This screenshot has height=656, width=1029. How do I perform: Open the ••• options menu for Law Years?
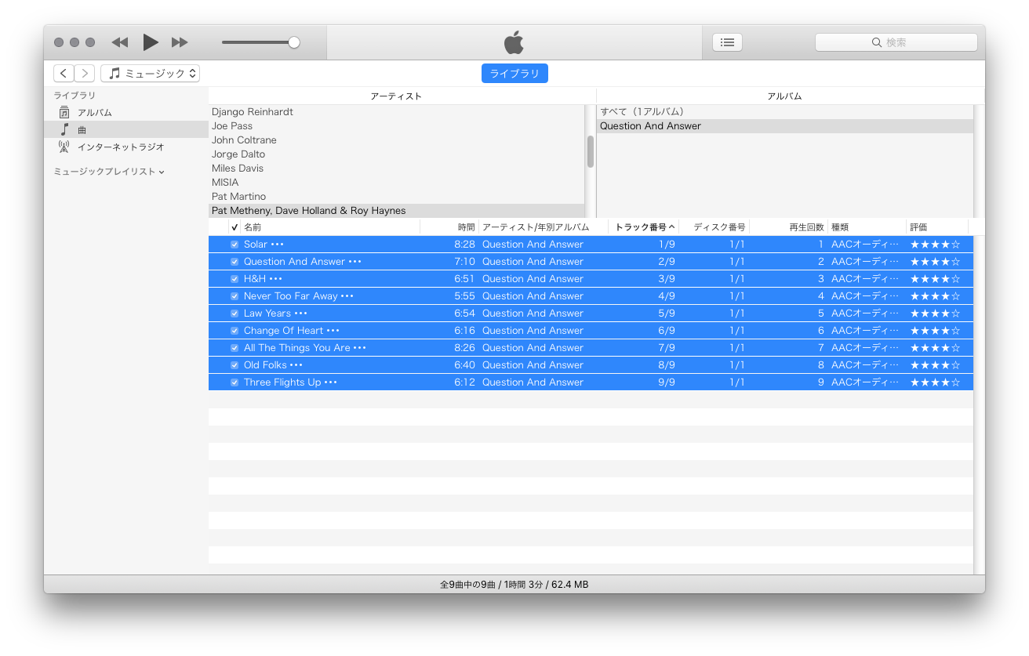tap(301, 314)
